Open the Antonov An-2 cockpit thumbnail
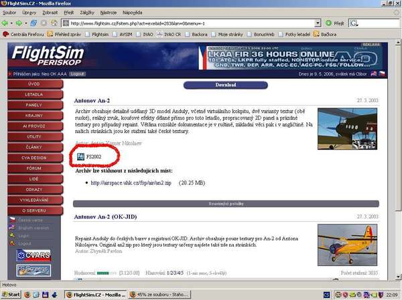This screenshot has width=402, height=300. point(347,129)
